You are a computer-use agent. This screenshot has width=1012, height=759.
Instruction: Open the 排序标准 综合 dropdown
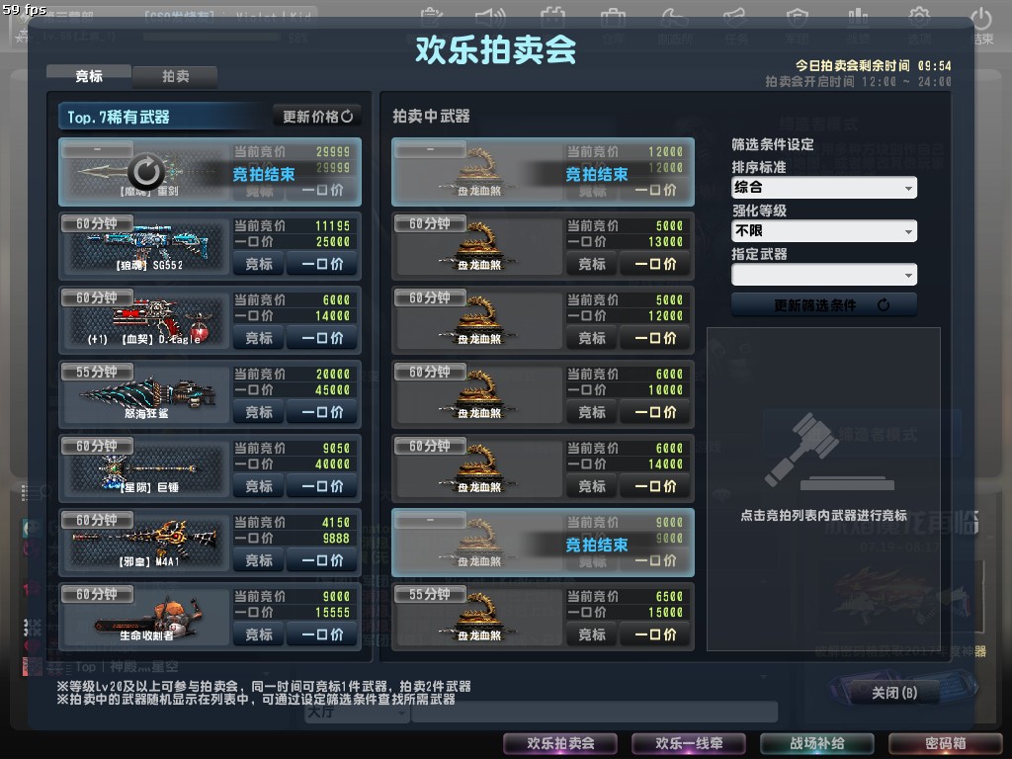pyautogui.click(x=823, y=188)
